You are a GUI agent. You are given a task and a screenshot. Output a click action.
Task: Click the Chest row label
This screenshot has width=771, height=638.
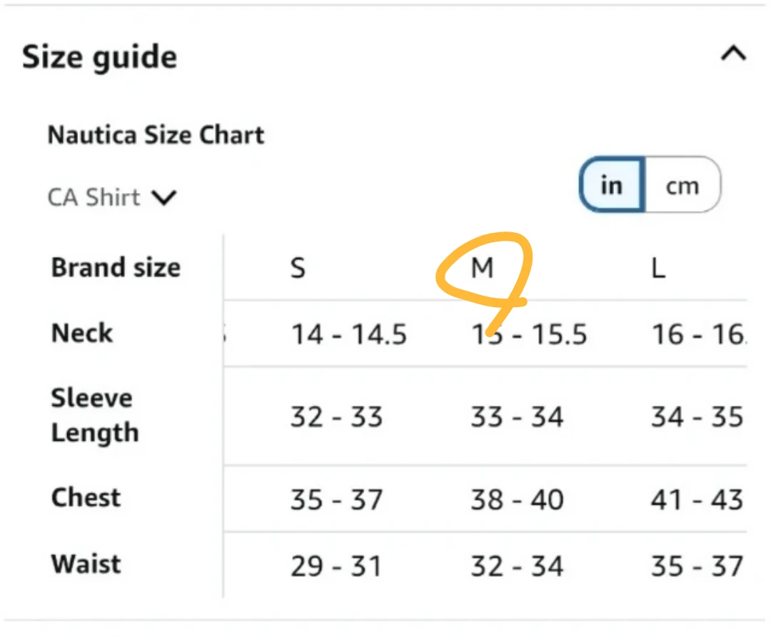pos(86,497)
